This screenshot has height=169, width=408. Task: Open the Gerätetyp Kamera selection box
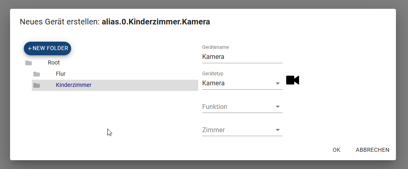[x=242, y=83]
